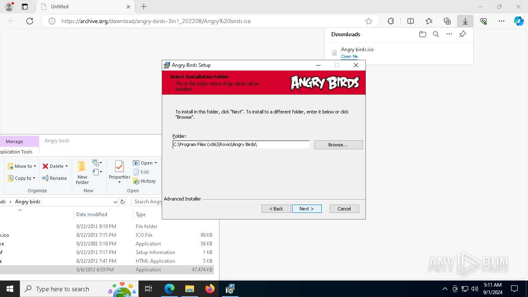Edit the installation folder path field
528x297 pixels.
tap(241, 144)
